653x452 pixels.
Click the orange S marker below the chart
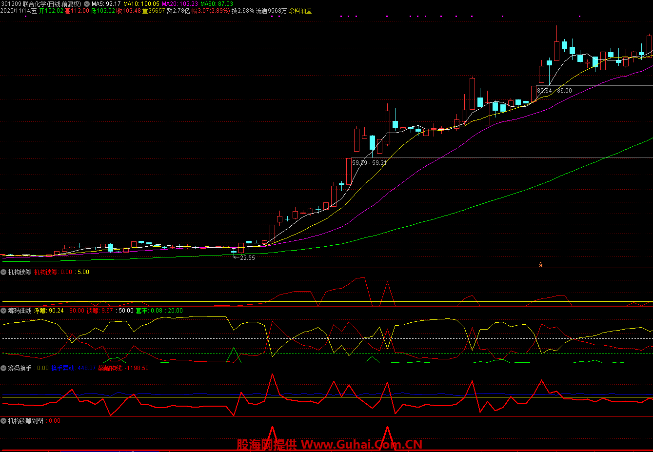pyautogui.click(x=540, y=265)
